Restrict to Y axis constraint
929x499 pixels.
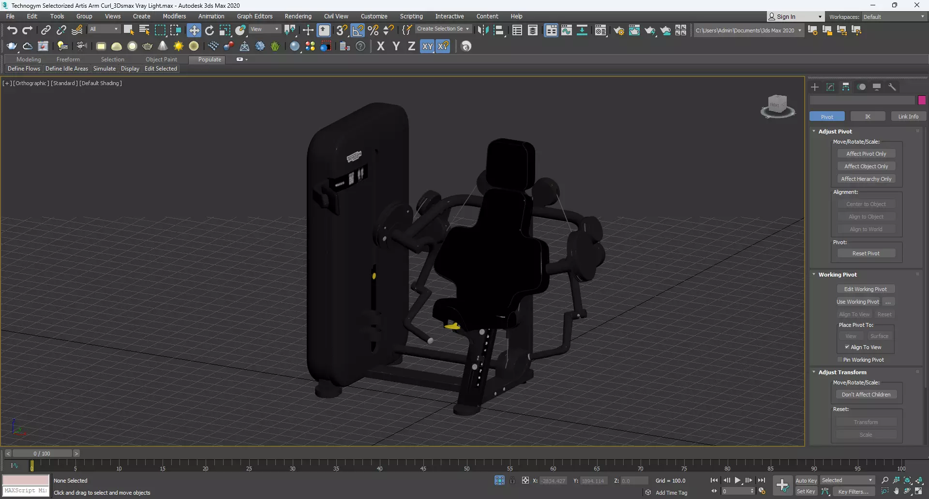click(x=396, y=46)
